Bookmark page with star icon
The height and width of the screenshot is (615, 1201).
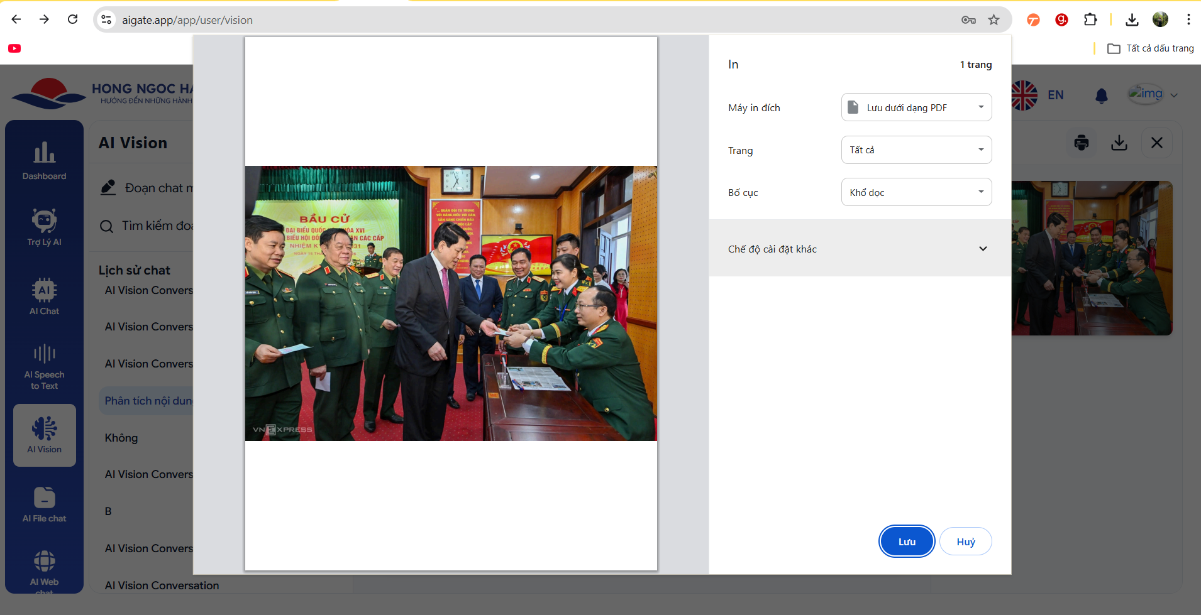coord(993,20)
